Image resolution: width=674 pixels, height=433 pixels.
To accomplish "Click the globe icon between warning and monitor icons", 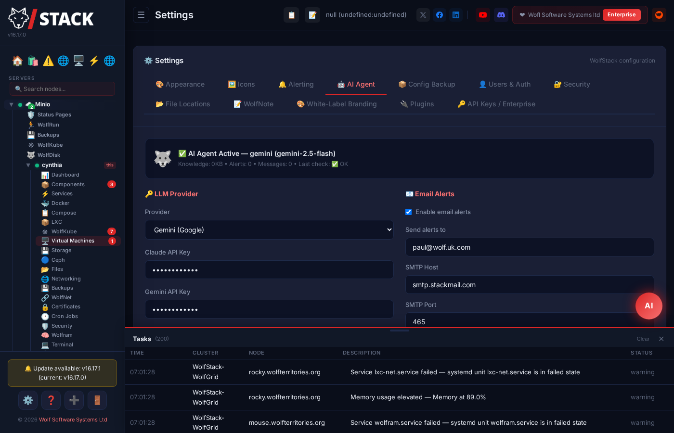I will point(64,61).
